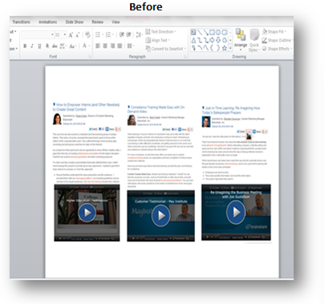The image size is (324, 304).
Task: Increase font size with Grow Font
Action: (x=71, y=35)
